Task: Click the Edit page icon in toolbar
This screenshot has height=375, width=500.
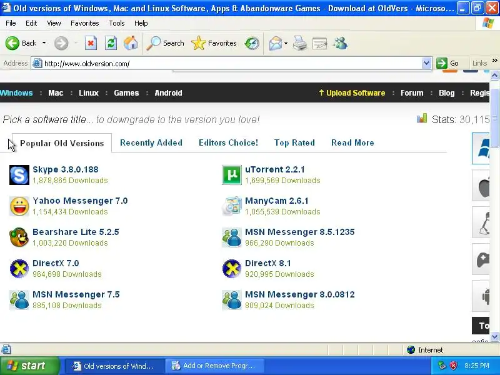Action: coord(320,43)
